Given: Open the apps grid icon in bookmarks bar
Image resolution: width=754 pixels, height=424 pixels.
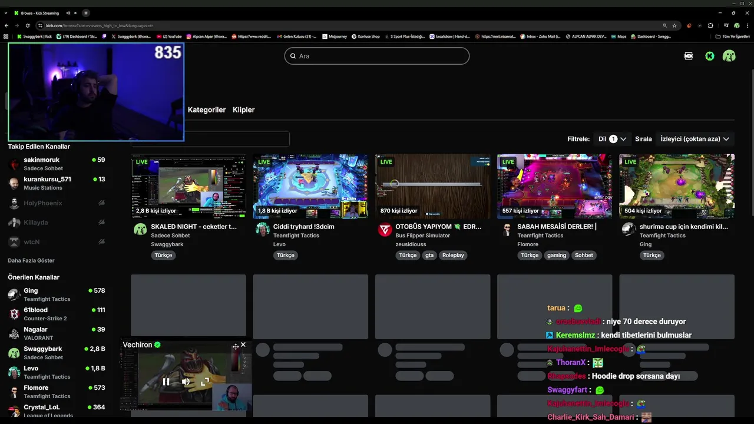Looking at the screenshot, I should 6,37.
